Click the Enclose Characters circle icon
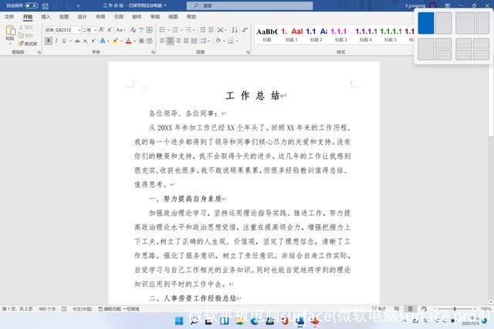The height and width of the screenshot is (329, 494). [x=150, y=41]
